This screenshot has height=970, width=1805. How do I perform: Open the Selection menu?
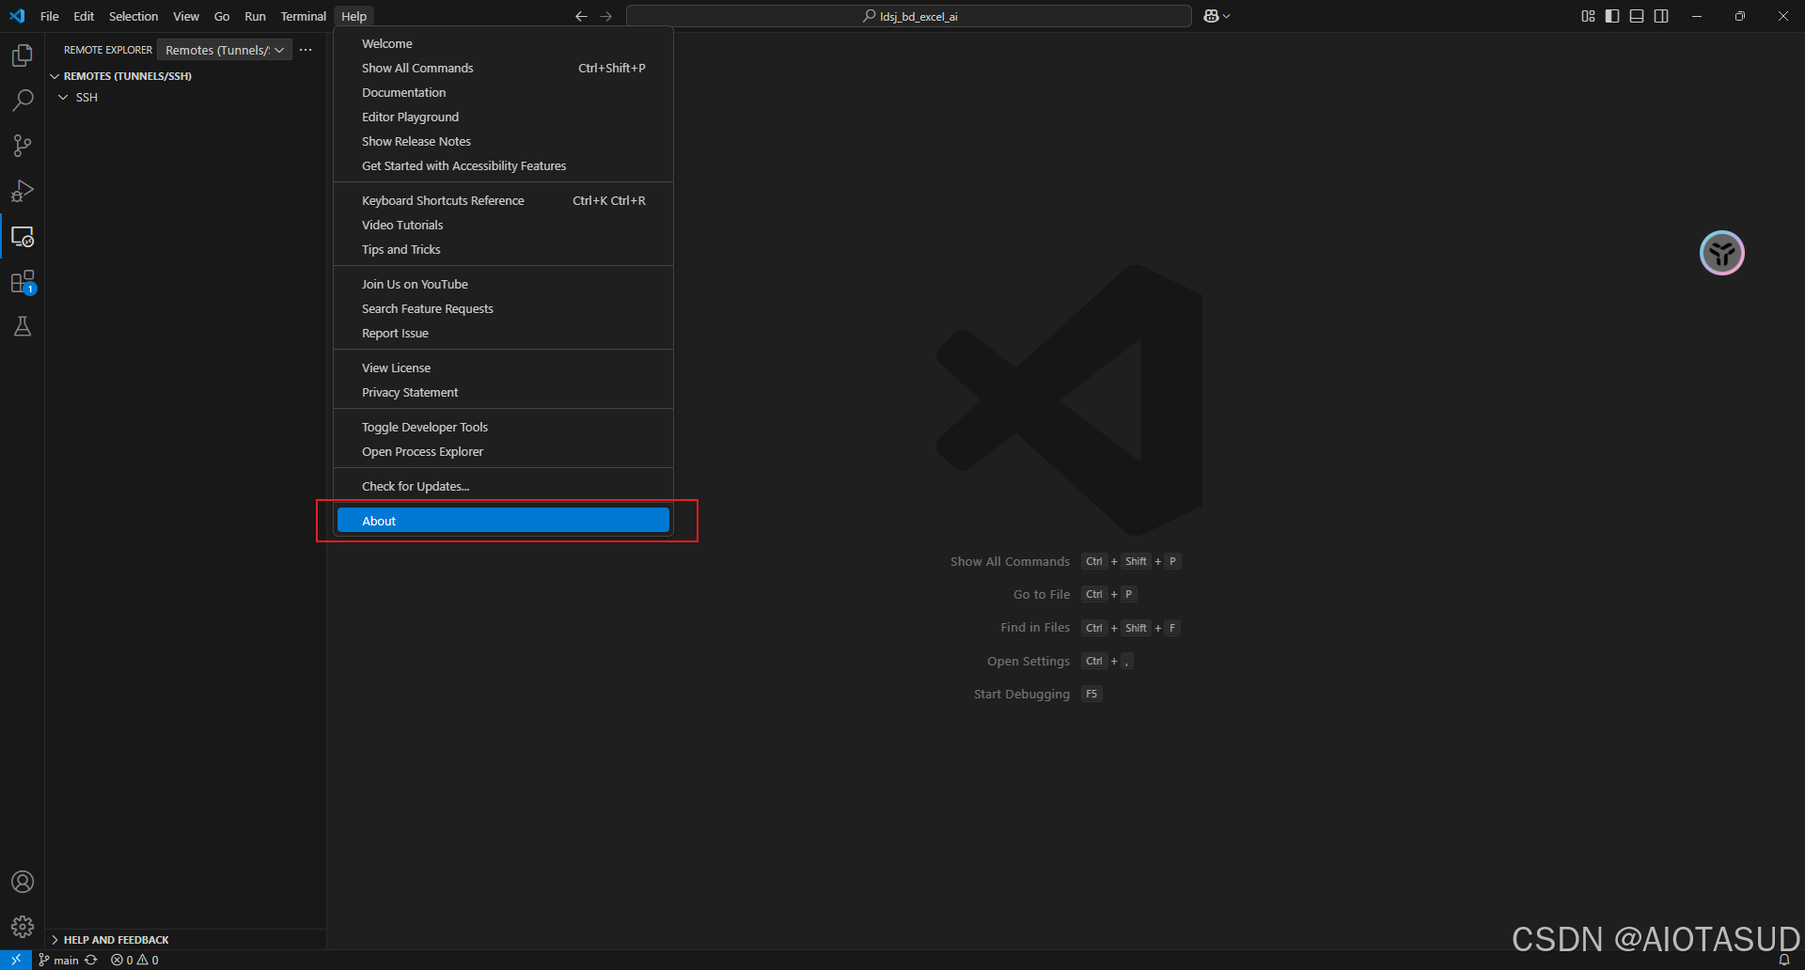click(x=133, y=16)
